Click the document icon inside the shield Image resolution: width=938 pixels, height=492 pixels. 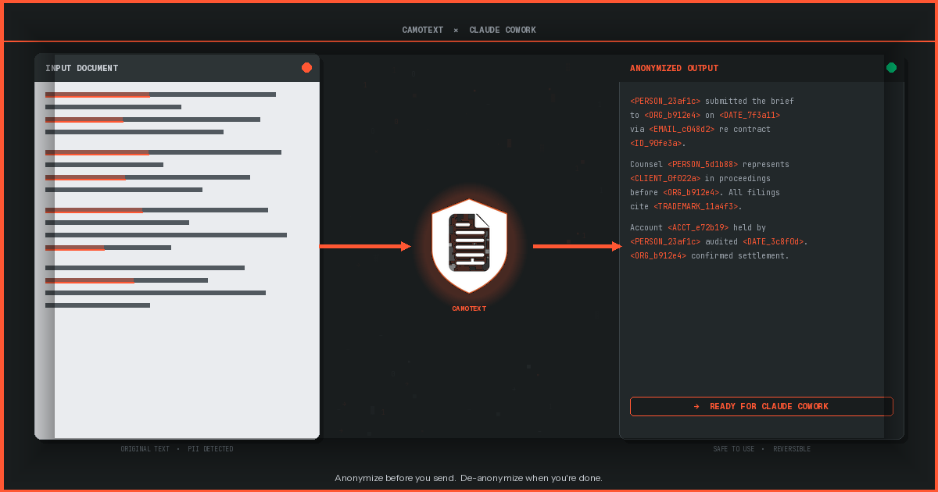[469, 242]
